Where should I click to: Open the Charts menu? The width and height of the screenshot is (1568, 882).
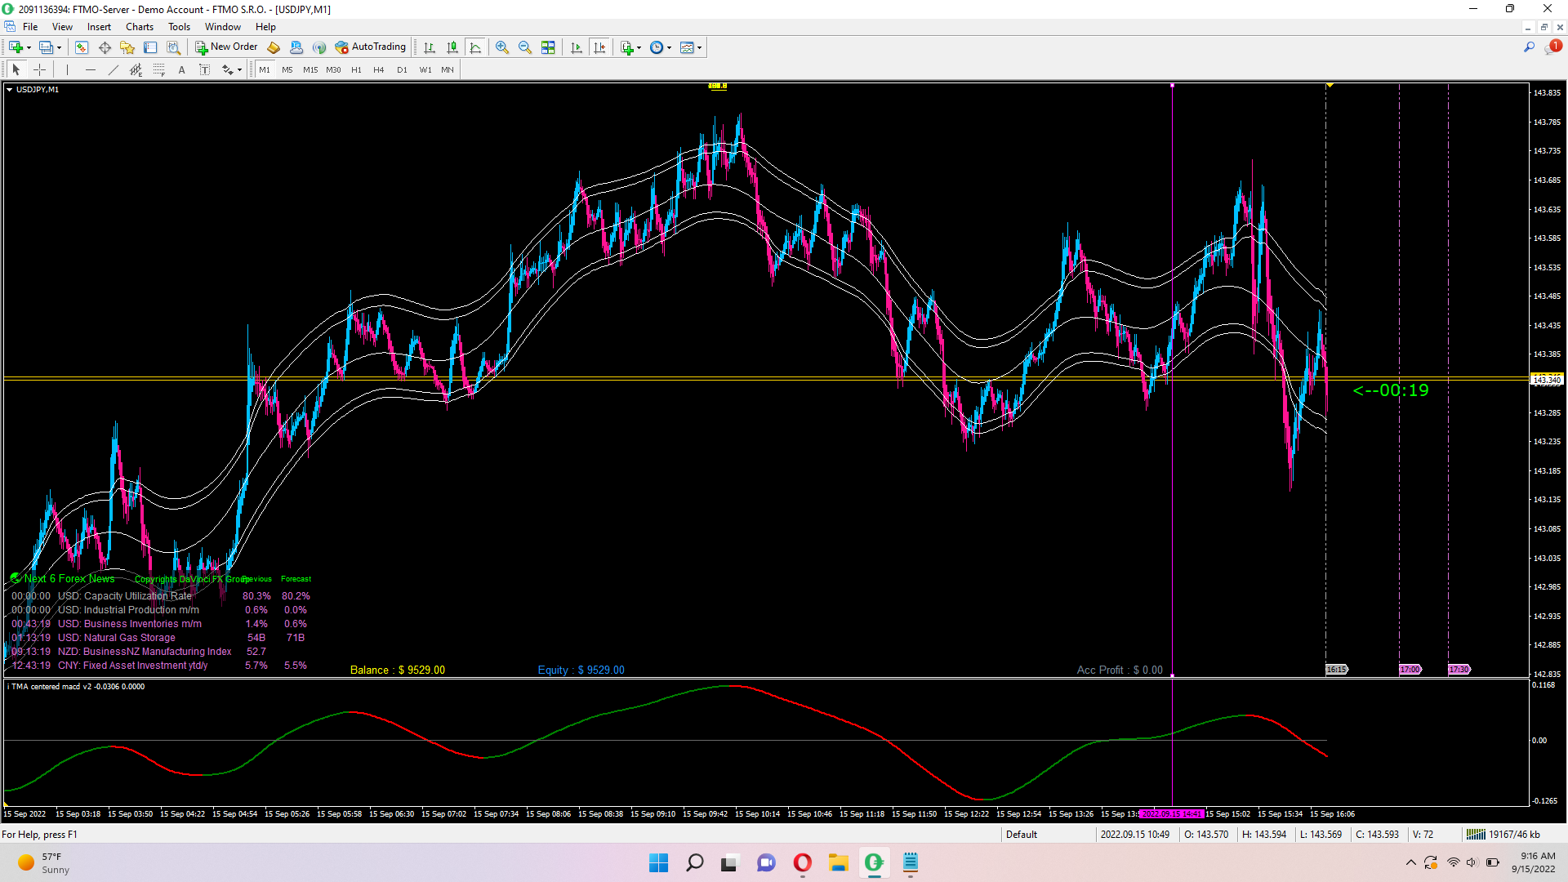tap(140, 27)
